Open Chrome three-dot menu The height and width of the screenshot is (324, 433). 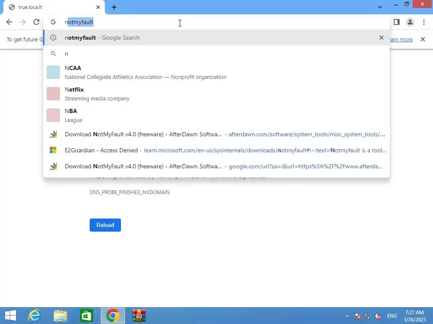pyautogui.click(x=424, y=22)
